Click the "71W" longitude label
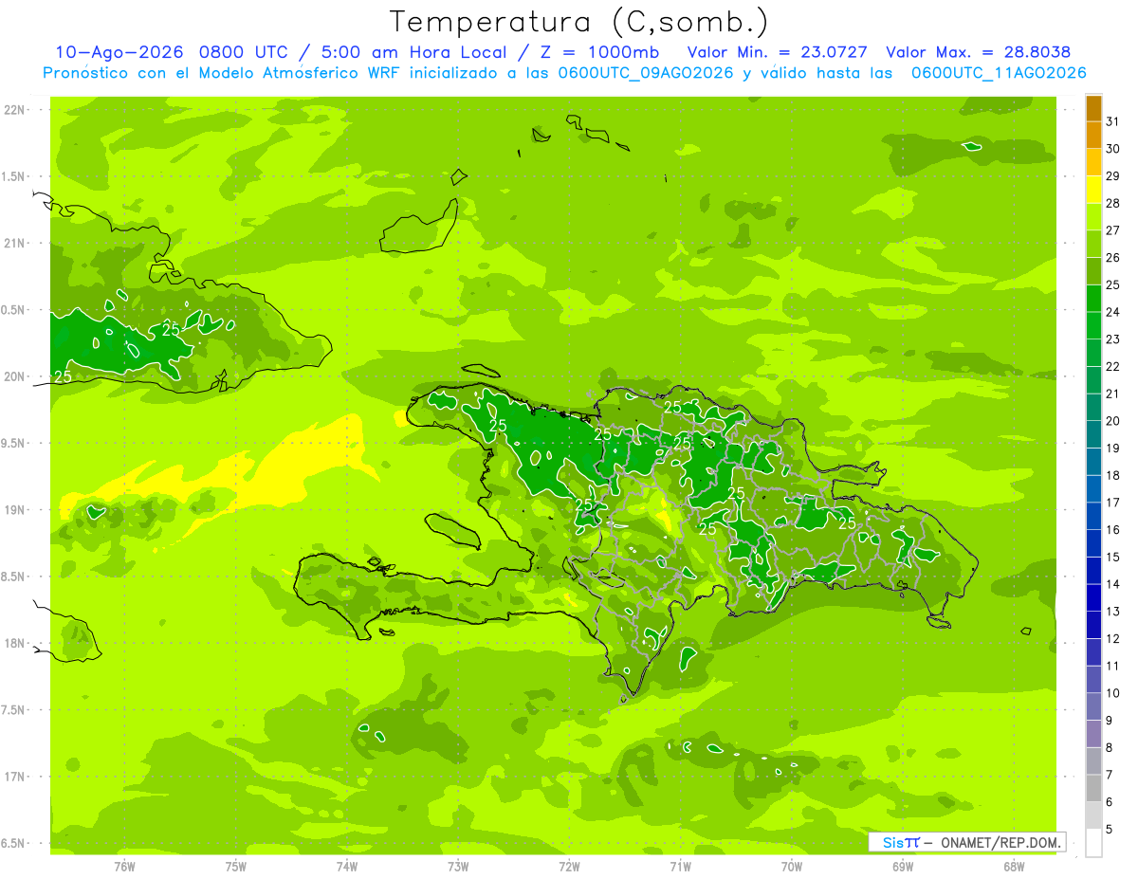The image size is (1138, 879). (680, 866)
